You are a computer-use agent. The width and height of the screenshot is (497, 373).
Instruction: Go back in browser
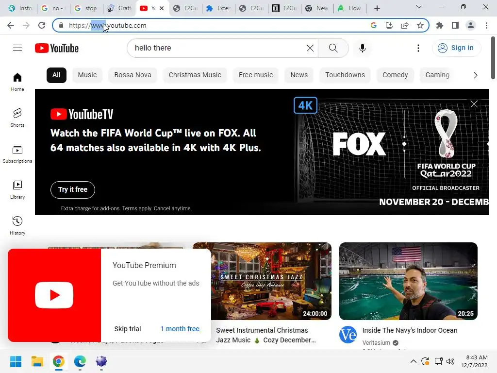11,25
